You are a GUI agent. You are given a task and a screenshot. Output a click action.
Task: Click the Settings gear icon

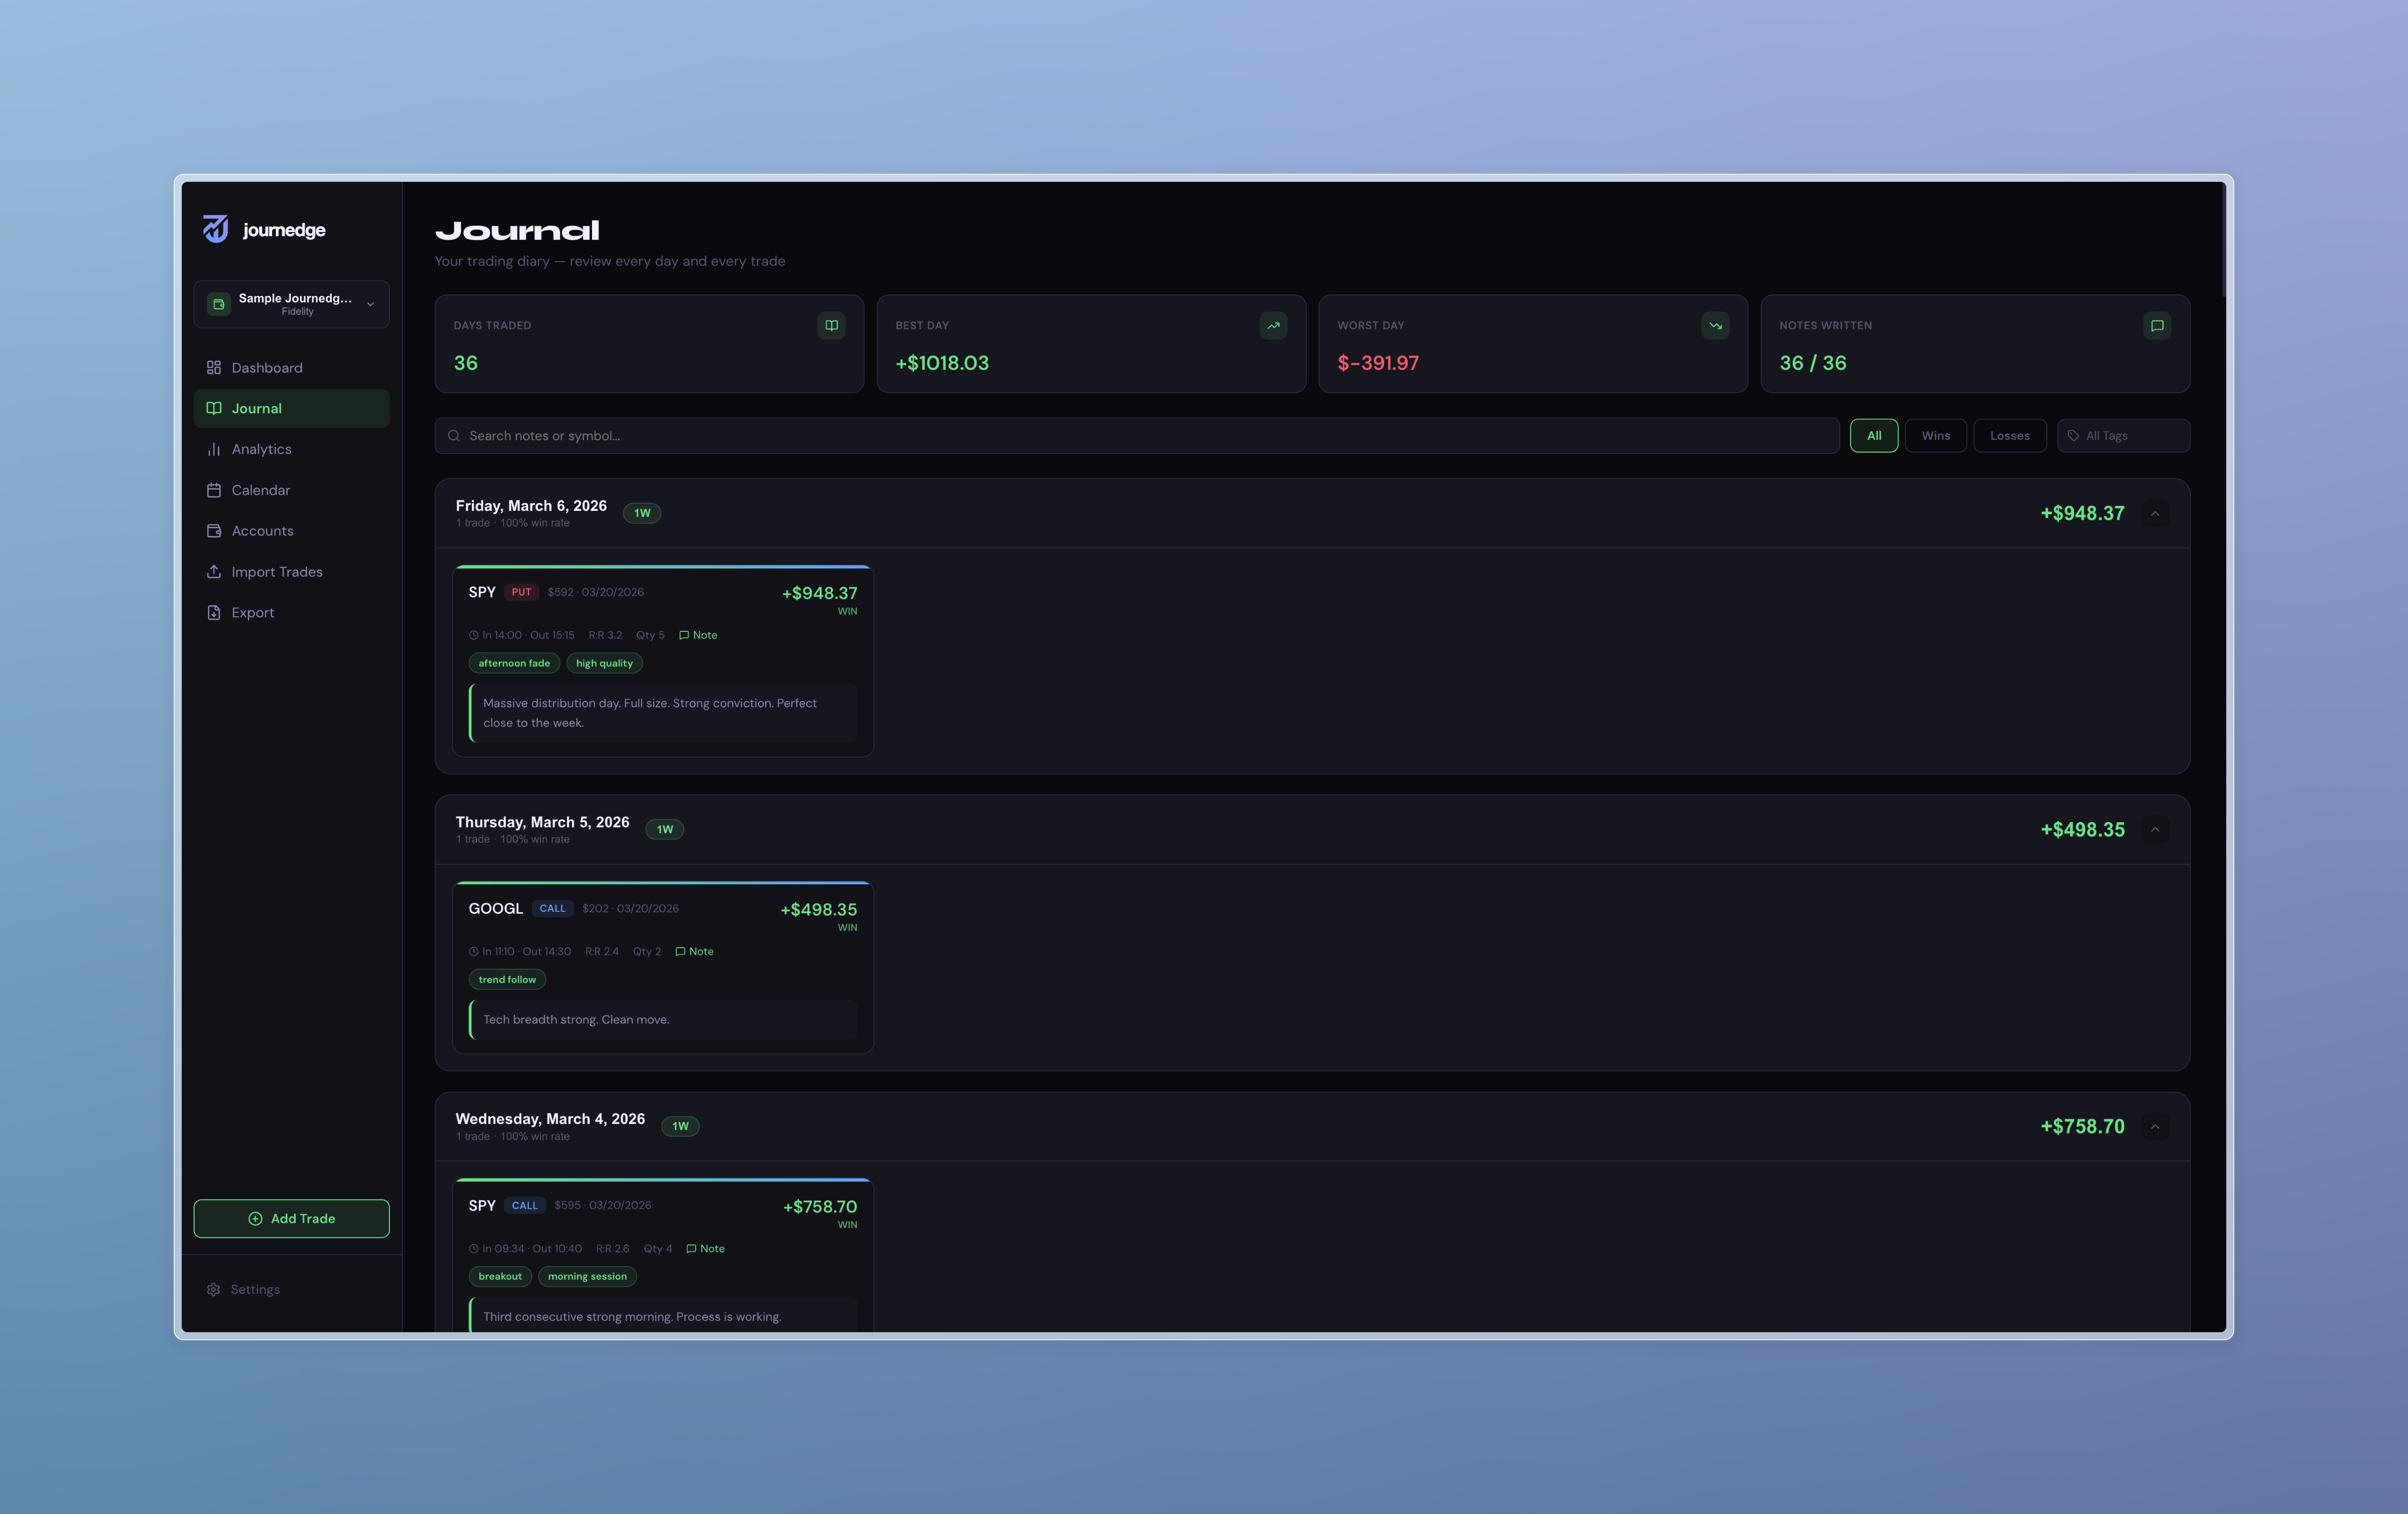click(213, 1290)
